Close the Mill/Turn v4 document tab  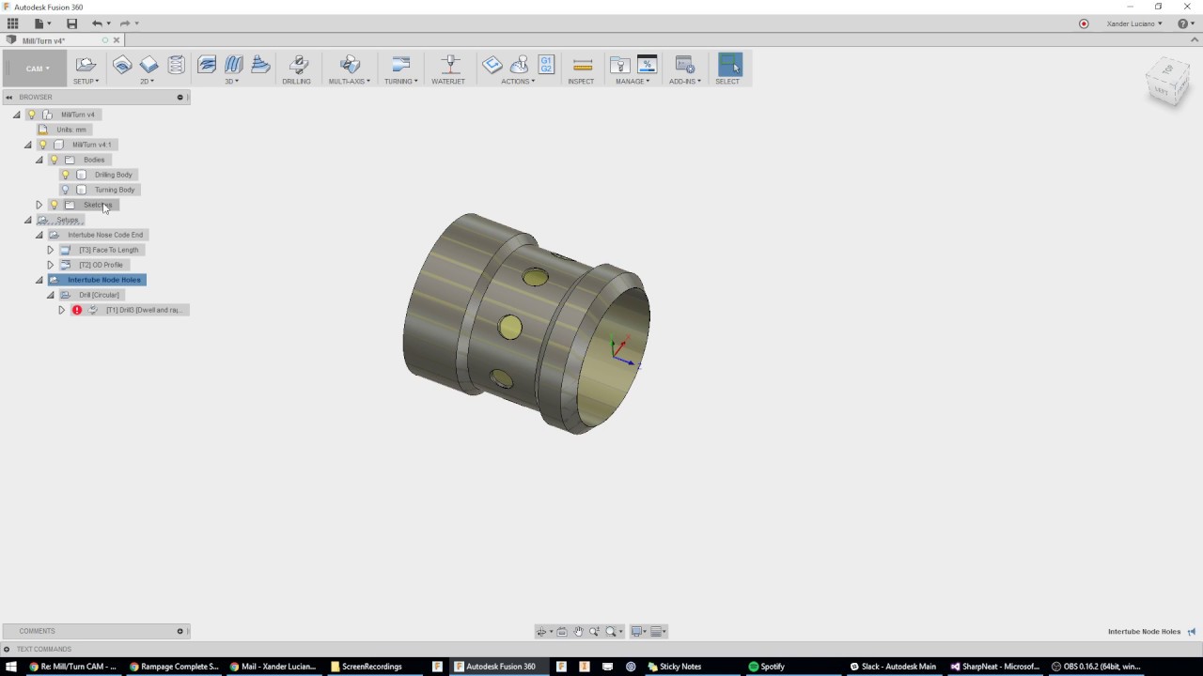[117, 40]
